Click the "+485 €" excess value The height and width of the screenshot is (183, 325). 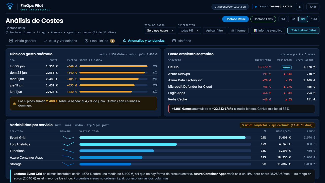pyautogui.click(x=72, y=79)
